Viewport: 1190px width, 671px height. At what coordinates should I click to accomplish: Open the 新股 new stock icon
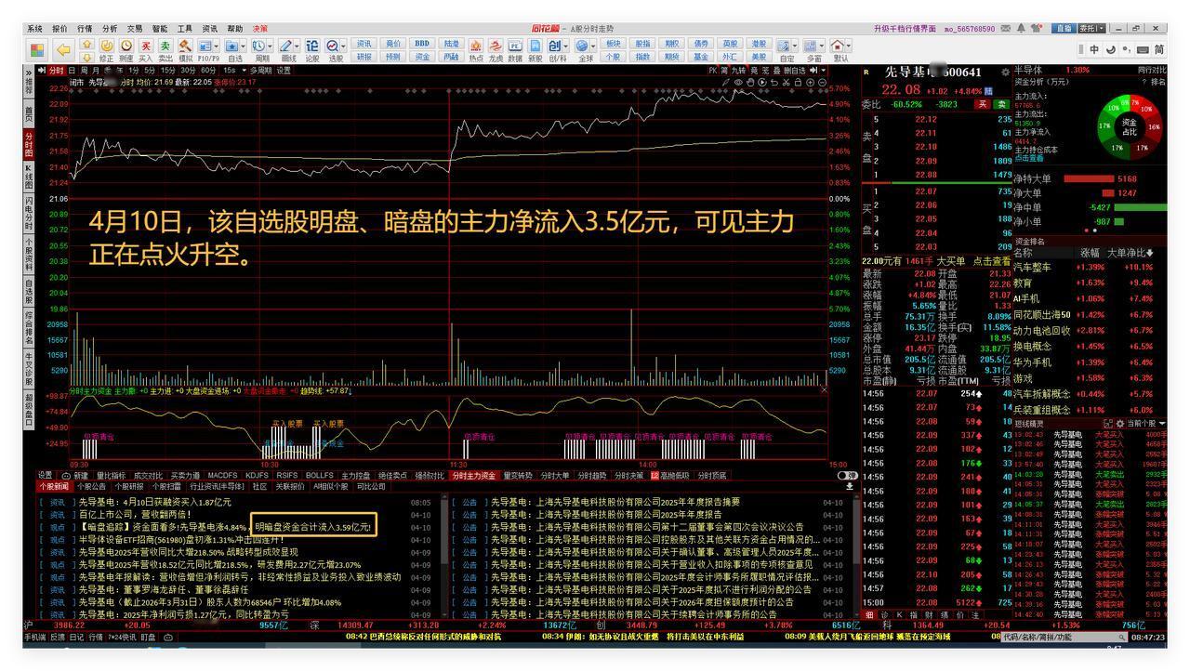pos(535,46)
